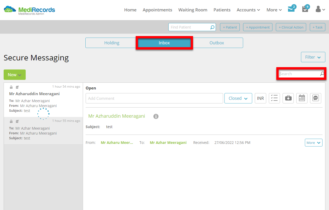Image resolution: width=329 pixels, height=210 pixels.
Task: Select the message from 1 hour 55 mins ago
Action: (x=43, y=131)
